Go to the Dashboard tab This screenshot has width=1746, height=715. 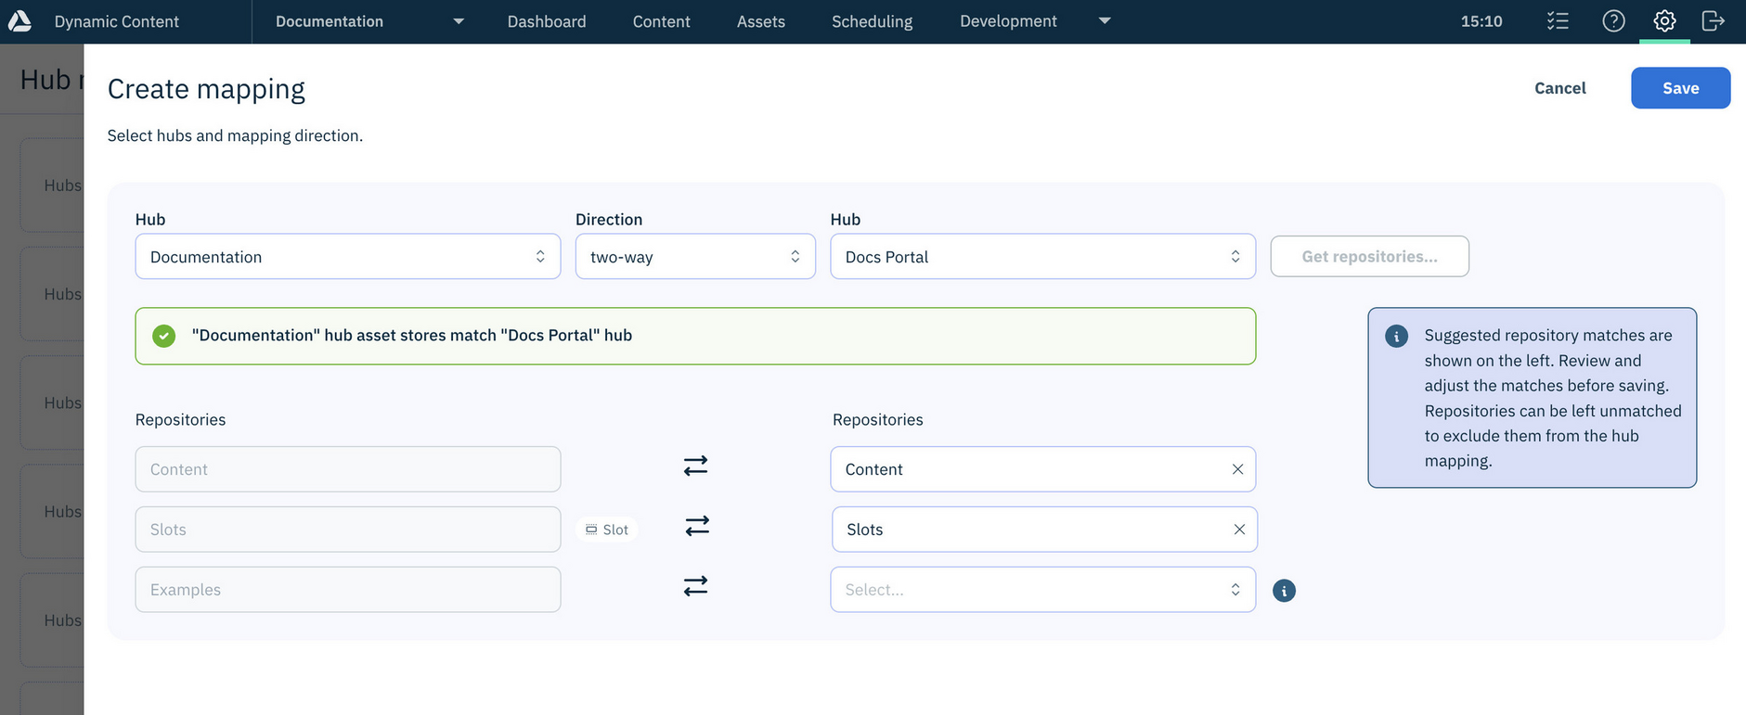547,21
